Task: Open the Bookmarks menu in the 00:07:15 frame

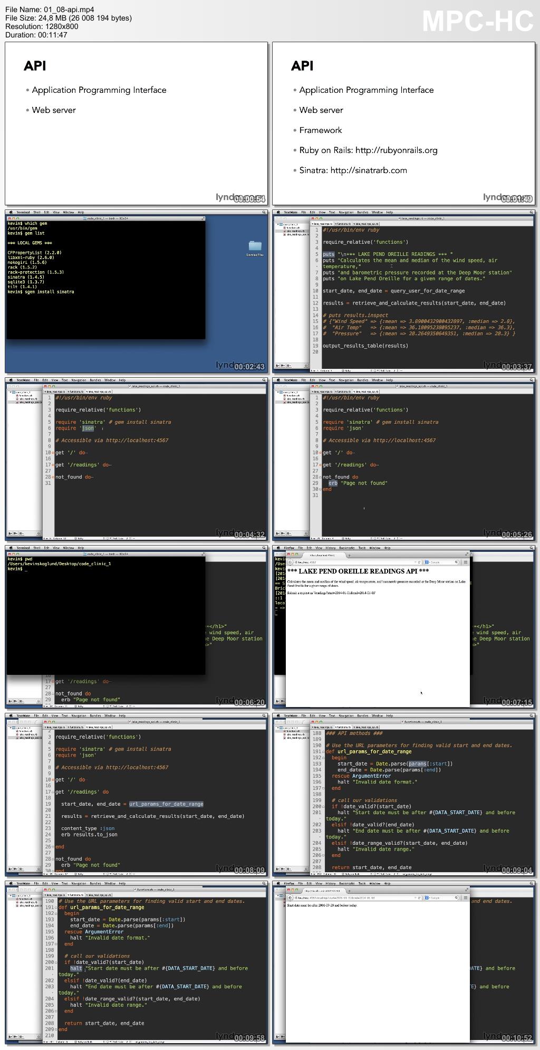Action: (x=348, y=548)
